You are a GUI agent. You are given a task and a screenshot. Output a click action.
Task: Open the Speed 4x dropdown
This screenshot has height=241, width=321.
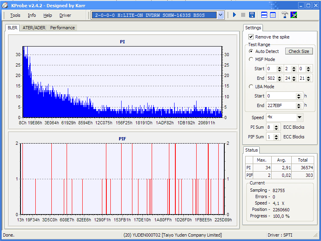tap(299, 117)
